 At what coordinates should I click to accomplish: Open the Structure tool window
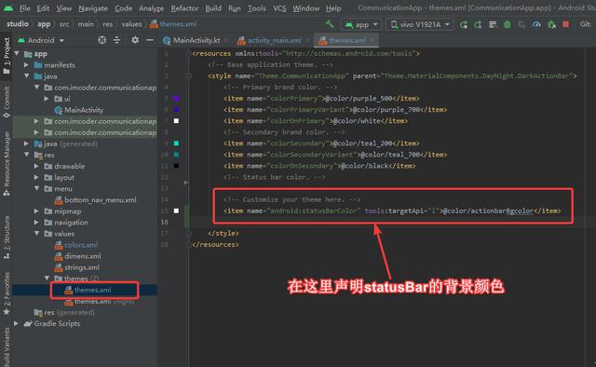7,238
